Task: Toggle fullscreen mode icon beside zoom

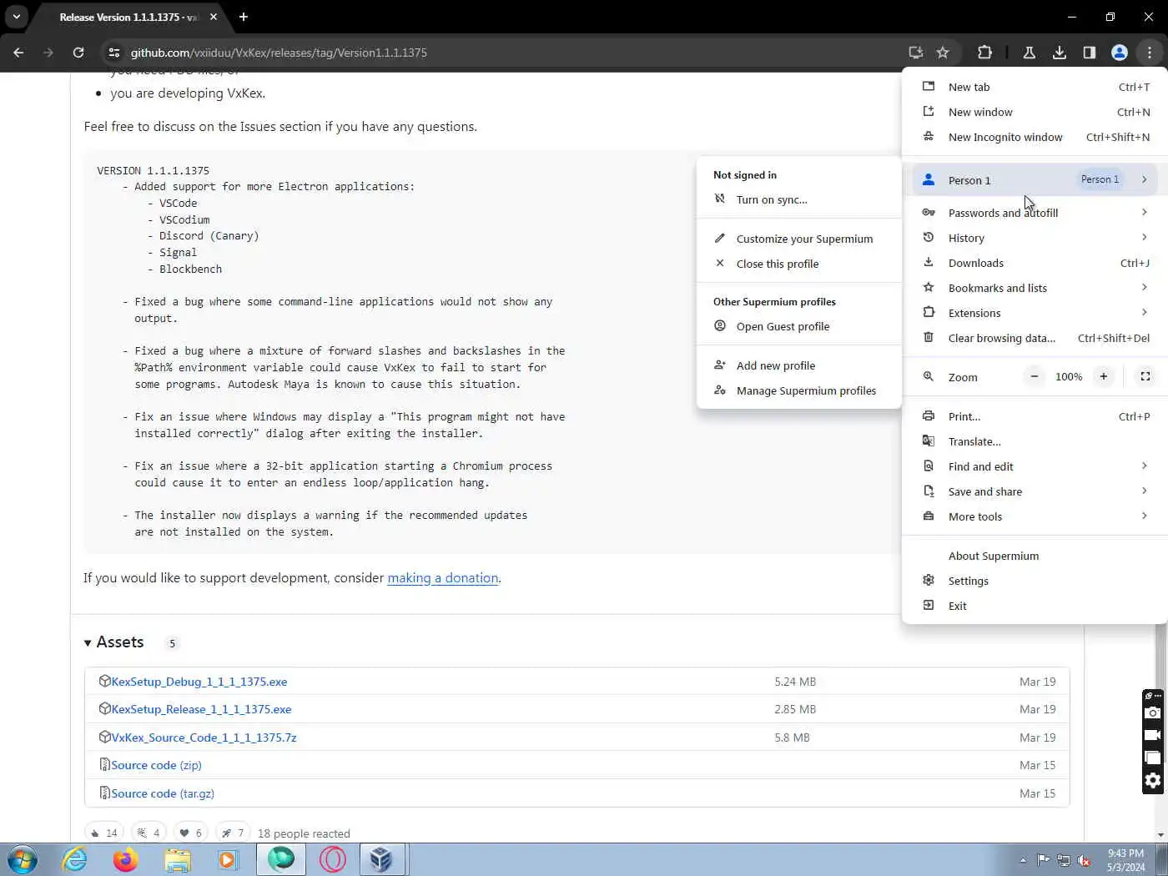Action: point(1145,377)
